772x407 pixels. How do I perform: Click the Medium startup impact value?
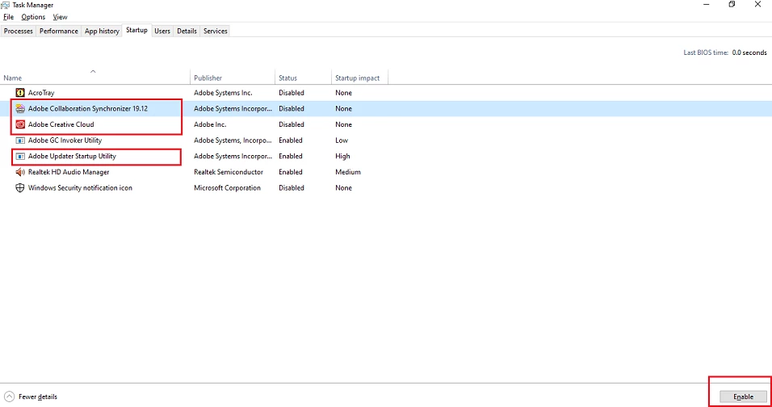(348, 172)
